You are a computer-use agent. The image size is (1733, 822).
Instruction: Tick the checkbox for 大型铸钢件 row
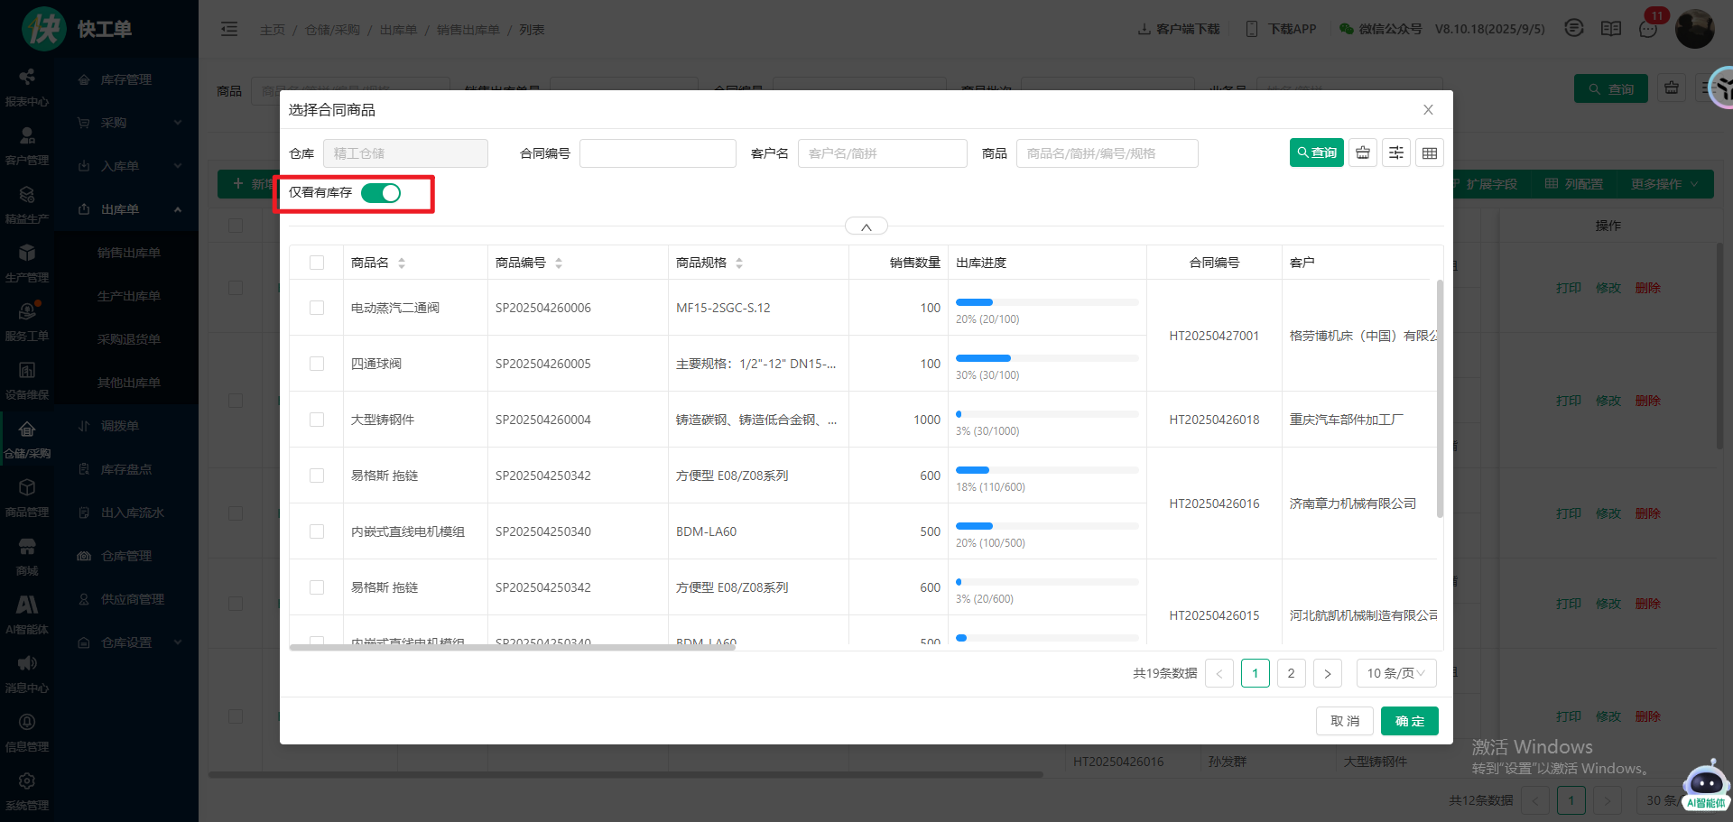pyautogui.click(x=317, y=420)
